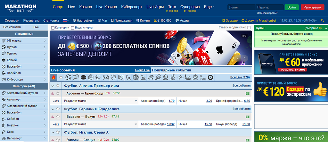Switch to the Казино section
The width and height of the screenshot is (328, 142).
pyautogui.click(x=86, y=7)
